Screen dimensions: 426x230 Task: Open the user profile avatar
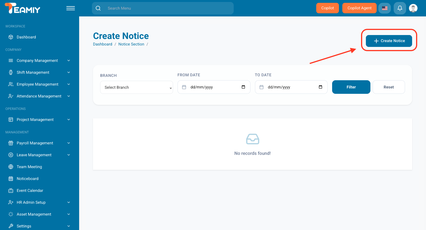pos(413,8)
